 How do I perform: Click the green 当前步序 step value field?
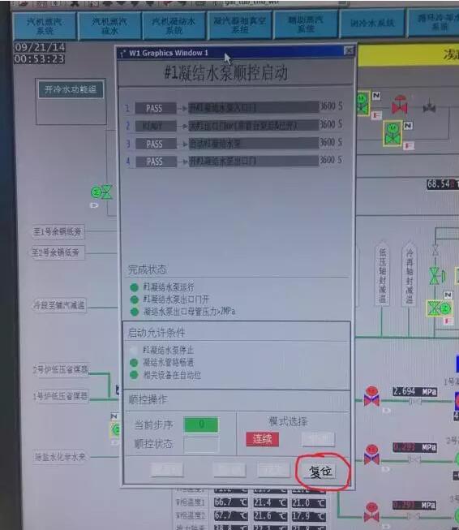click(x=200, y=424)
